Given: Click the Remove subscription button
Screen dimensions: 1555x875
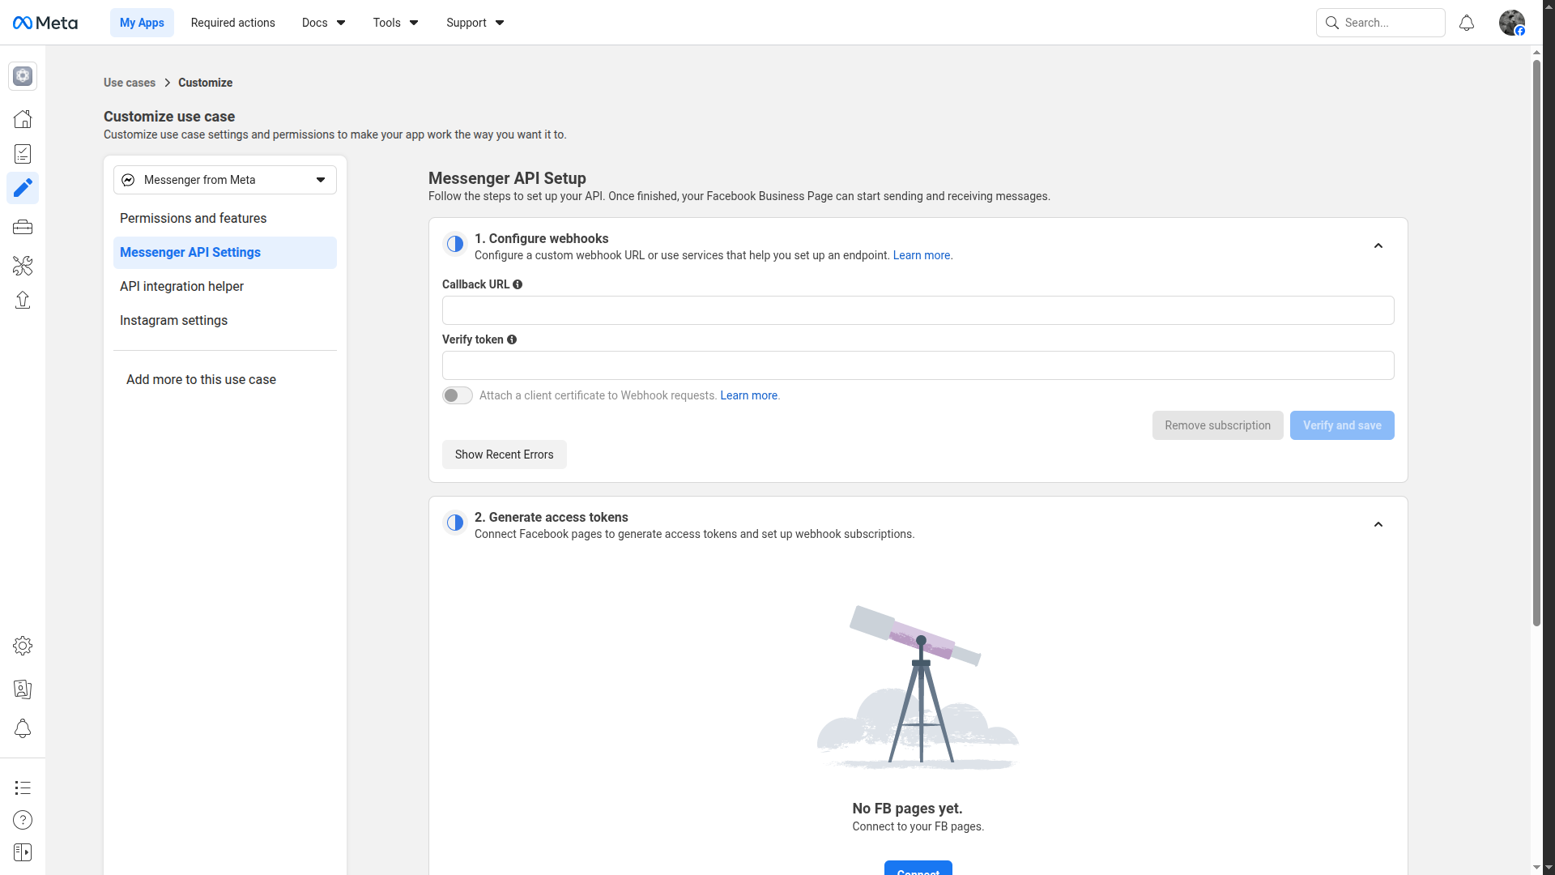Looking at the screenshot, I should point(1217,425).
